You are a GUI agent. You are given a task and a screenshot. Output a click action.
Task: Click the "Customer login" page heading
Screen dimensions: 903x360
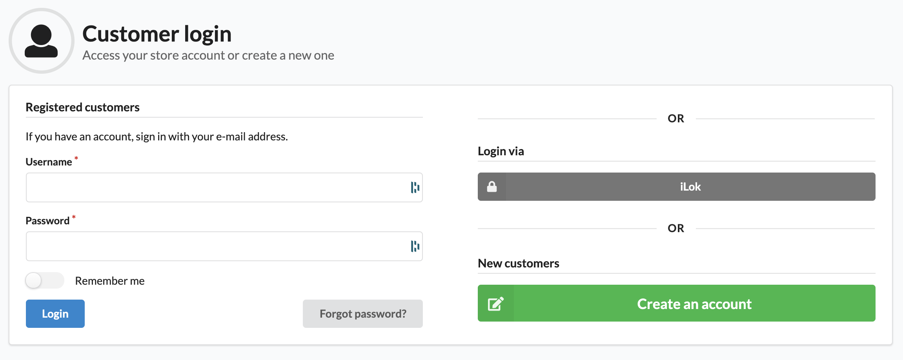pyautogui.click(x=157, y=34)
